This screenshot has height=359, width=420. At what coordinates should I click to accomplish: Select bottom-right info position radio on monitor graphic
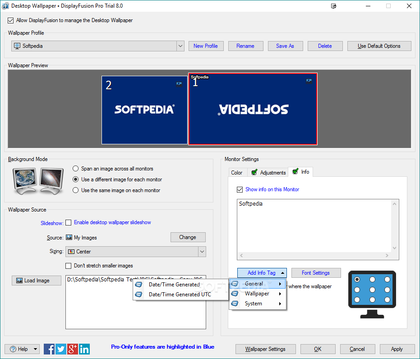click(x=388, y=300)
